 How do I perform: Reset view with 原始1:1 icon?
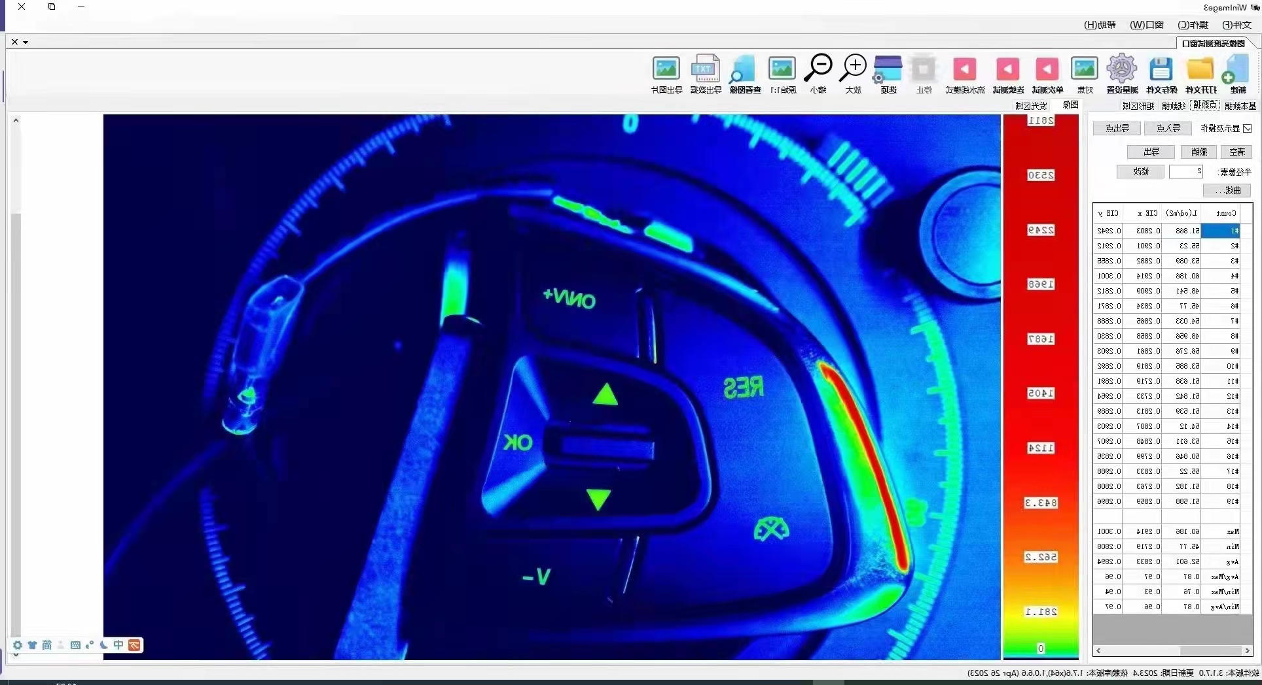(x=782, y=69)
